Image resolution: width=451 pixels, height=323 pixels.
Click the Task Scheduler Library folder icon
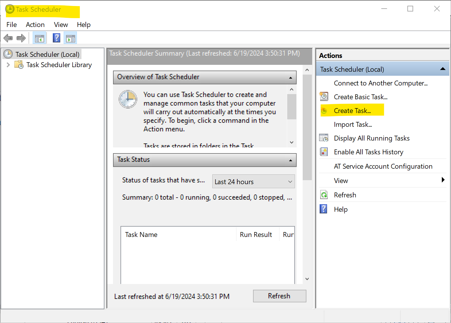(x=19, y=65)
